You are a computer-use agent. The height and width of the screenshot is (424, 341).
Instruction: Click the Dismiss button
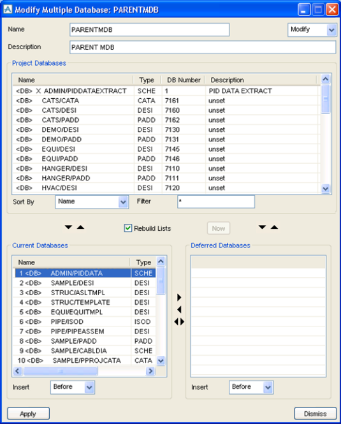316,414
